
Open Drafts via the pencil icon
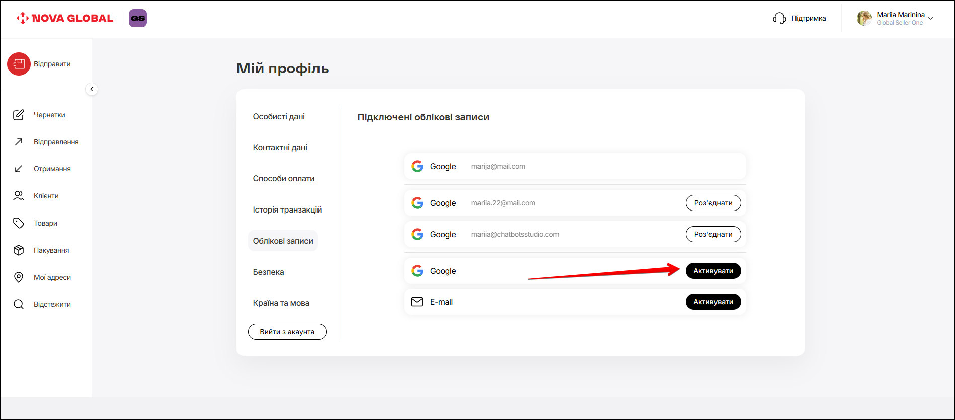coord(19,115)
